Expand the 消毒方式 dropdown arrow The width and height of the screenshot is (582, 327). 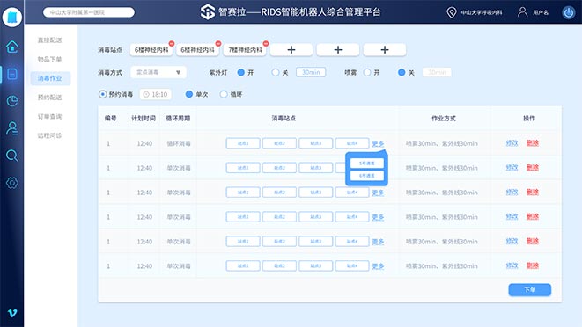point(178,72)
